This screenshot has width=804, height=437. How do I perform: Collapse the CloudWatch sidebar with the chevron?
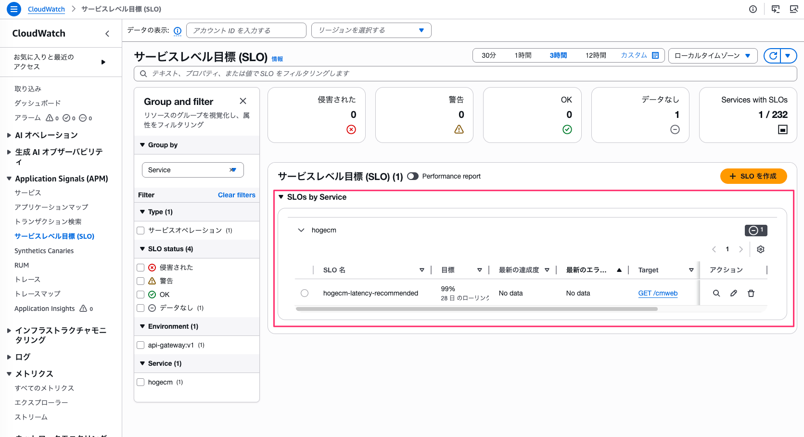point(107,33)
